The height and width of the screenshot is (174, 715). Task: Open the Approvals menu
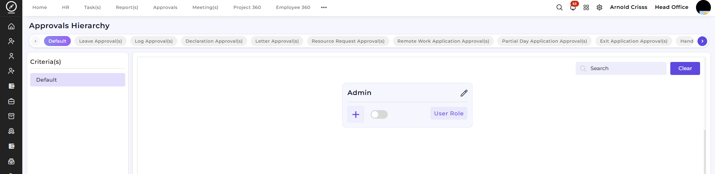pyautogui.click(x=165, y=7)
